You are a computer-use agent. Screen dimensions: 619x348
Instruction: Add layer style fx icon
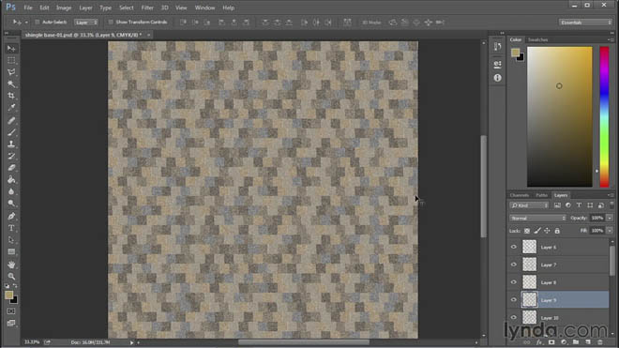point(539,342)
